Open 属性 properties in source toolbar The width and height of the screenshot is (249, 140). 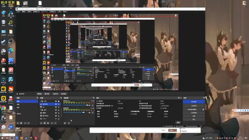[40, 94]
